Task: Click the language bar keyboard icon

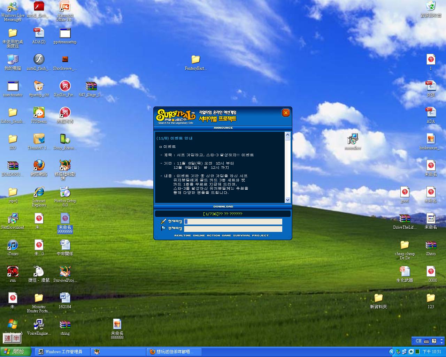Action: pos(426,341)
